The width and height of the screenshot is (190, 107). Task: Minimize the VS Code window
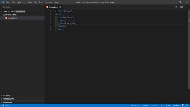click(x=173, y=2)
